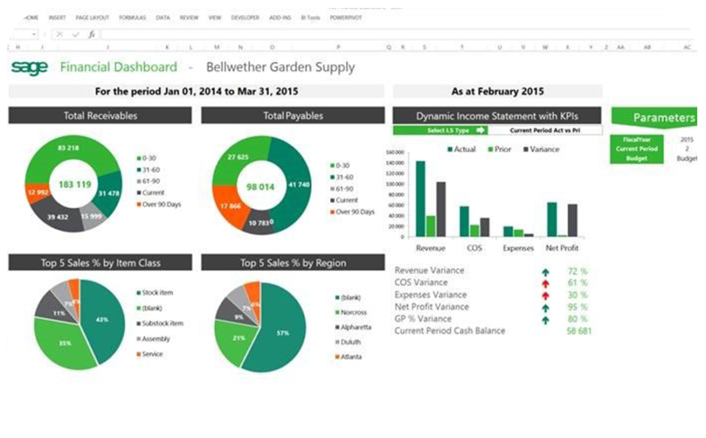Image resolution: width=706 pixels, height=438 pixels.
Task: Select the FiscalYear value 2015 cell
Action: (687, 140)
